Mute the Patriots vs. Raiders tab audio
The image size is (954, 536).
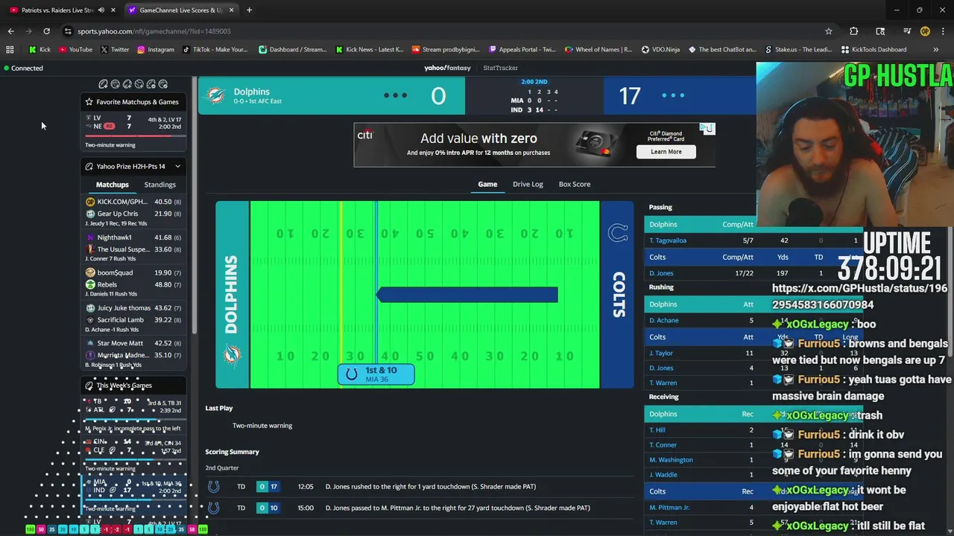point(101,10)
